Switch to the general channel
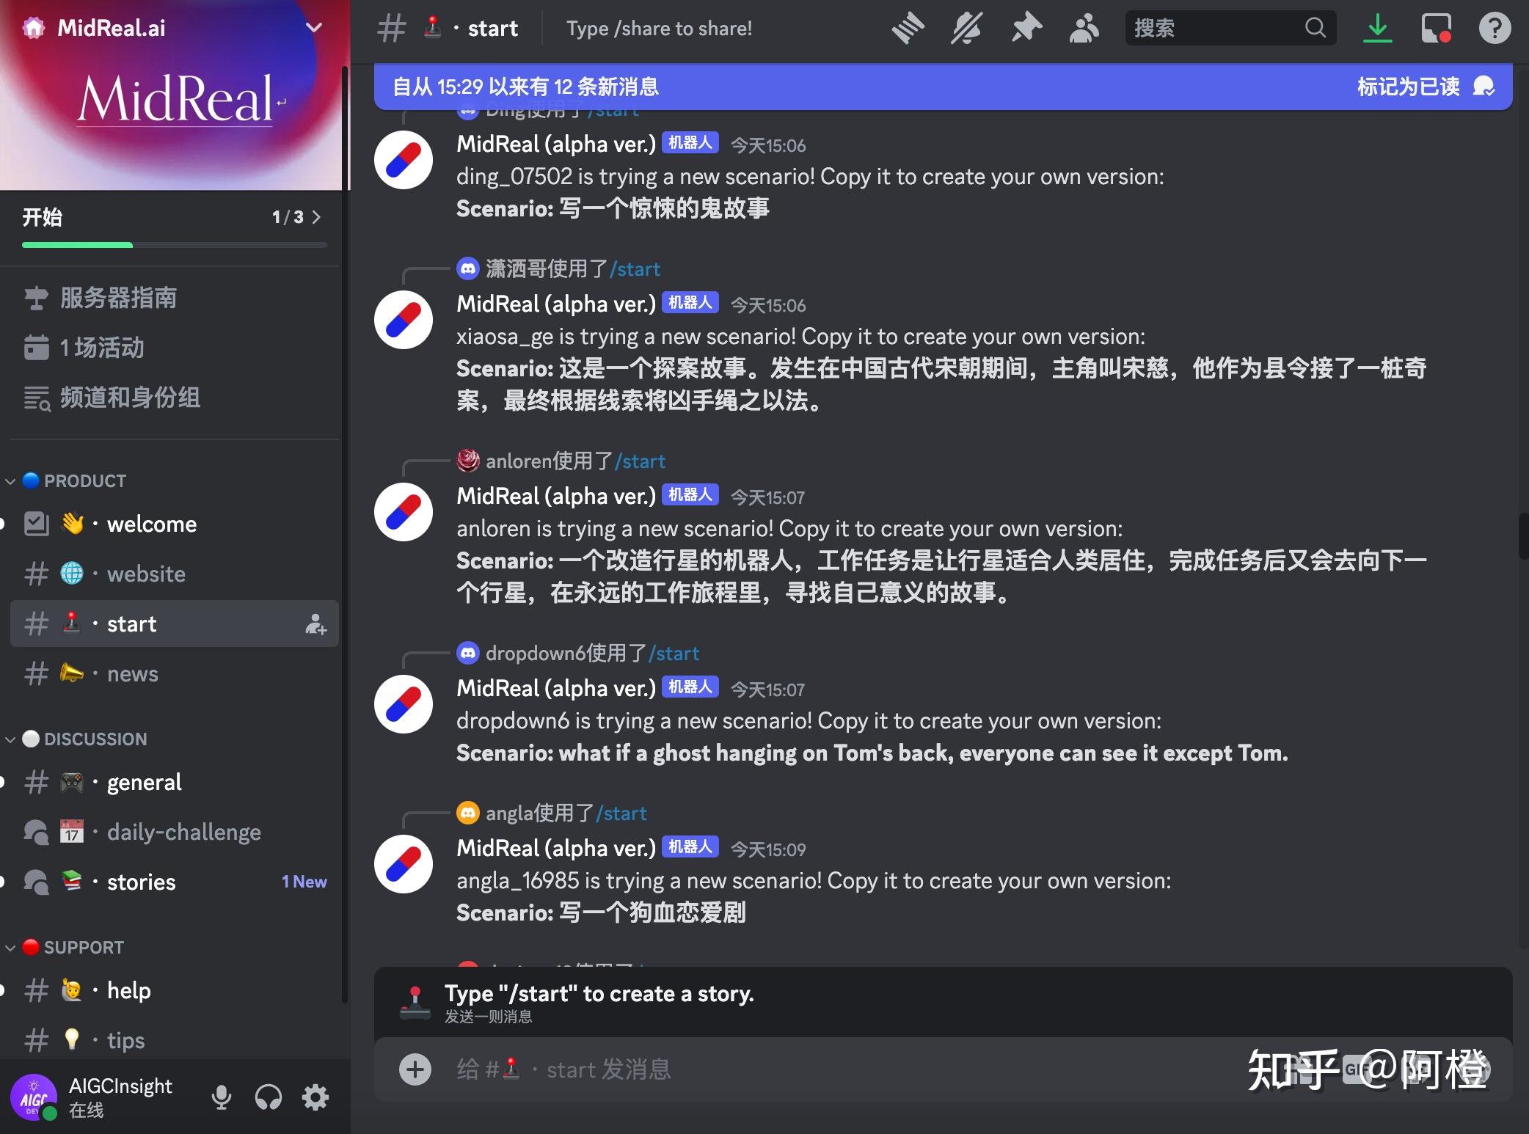Image resolution: width=1529 pixels, height=1134 pixels. 144,782
